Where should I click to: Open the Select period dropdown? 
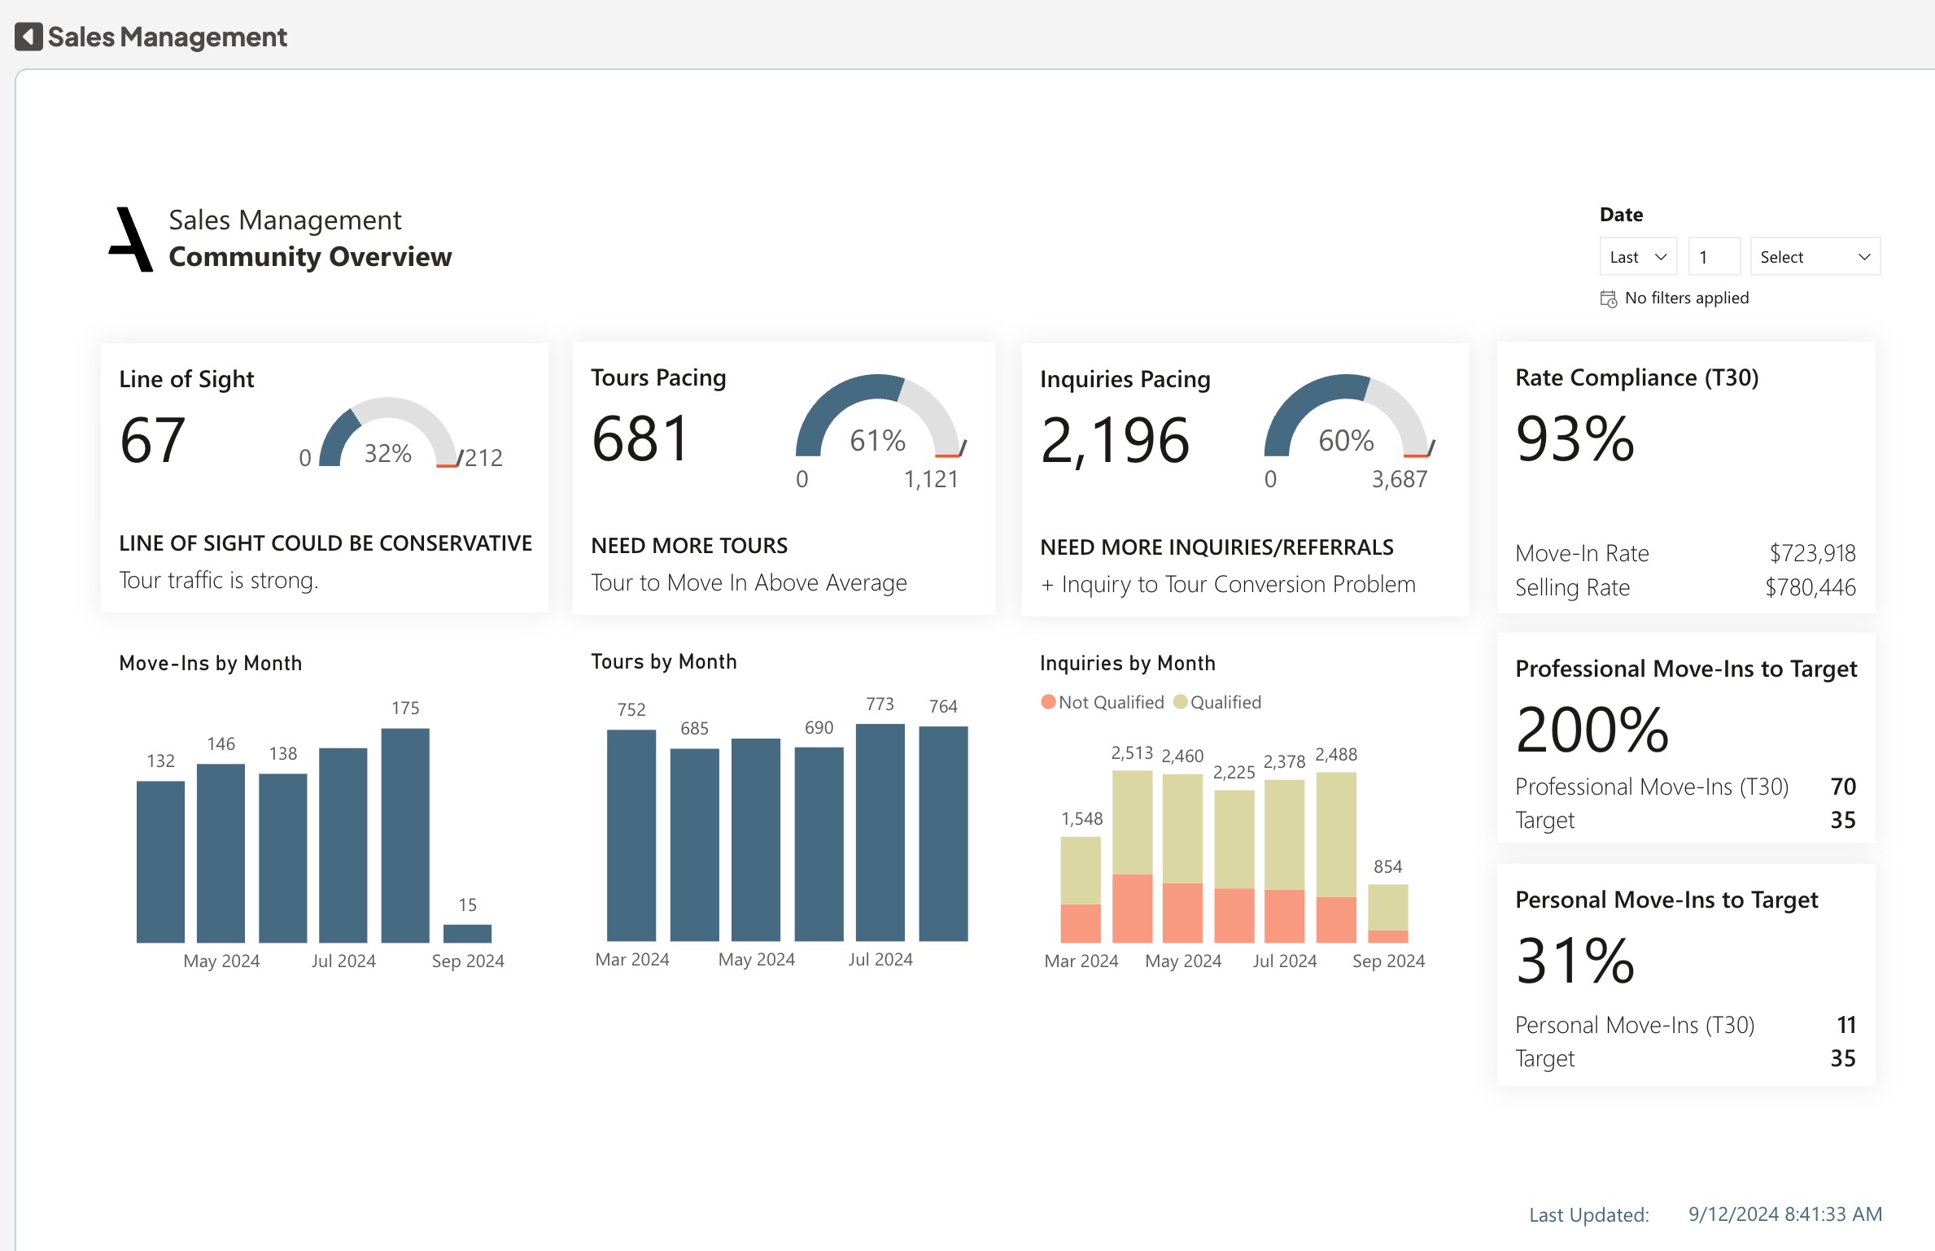pos(1815,257)
